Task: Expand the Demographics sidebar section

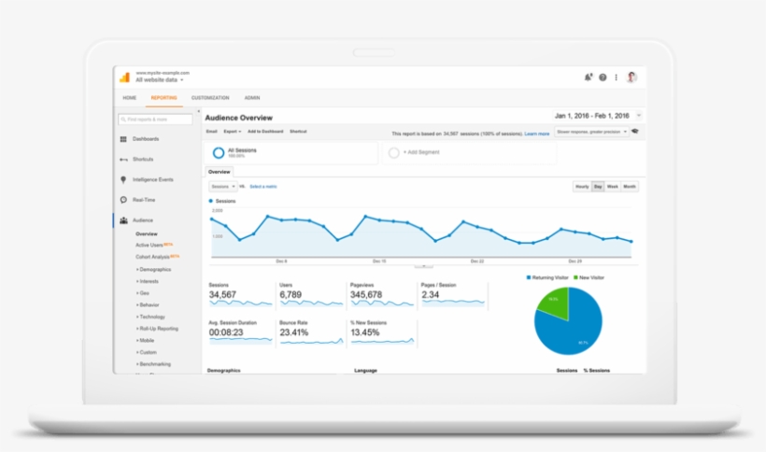Action: (x=153, y=270)
